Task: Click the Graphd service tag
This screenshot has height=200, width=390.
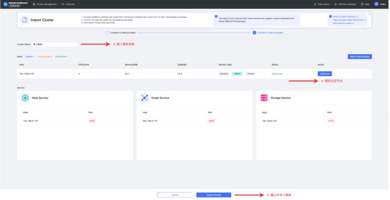Action: tap(251, 74)
